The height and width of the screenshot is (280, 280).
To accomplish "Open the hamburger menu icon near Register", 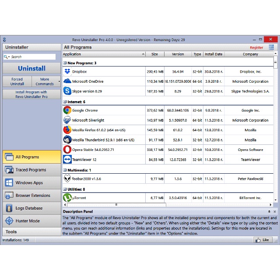I will pos(272,47).
